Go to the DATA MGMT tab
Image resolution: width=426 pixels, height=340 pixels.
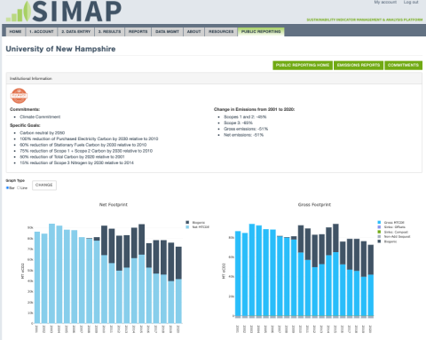click(168, 32)
